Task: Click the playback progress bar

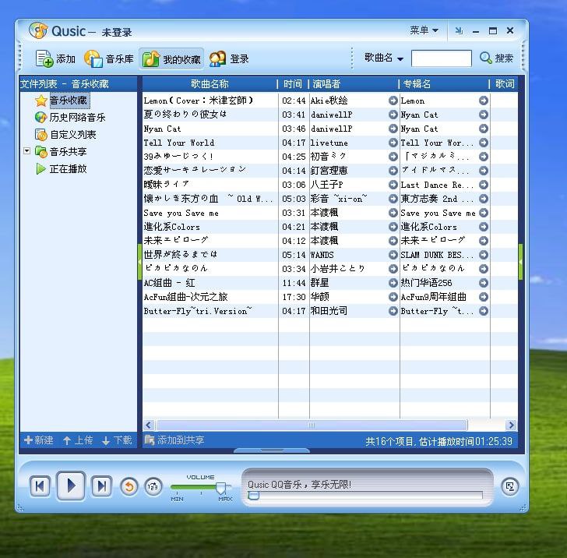Action: 365,495
